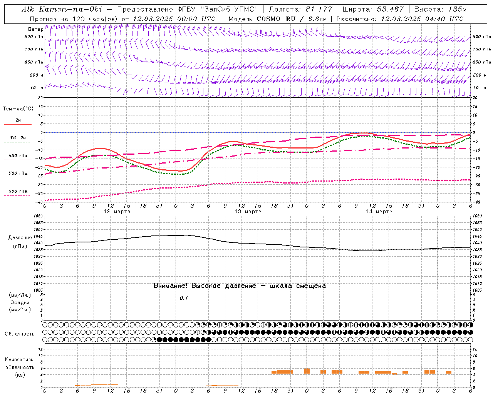The height and width of the screenshot is (394, 493).
Task: Select the "Прогноз на 120 часа(ов)" forecast text
Action: tap(74, 19)
